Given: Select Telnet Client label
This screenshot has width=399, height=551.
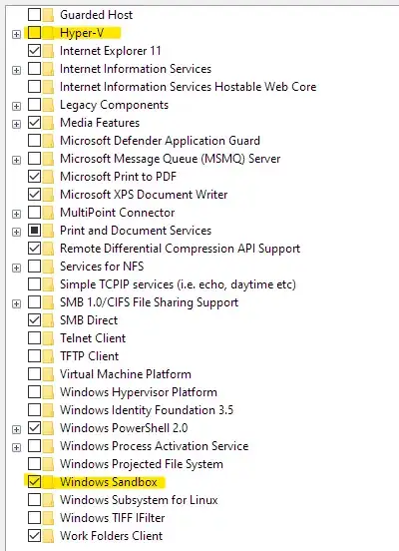Looking at the screenshot, I should pos(93,338).
